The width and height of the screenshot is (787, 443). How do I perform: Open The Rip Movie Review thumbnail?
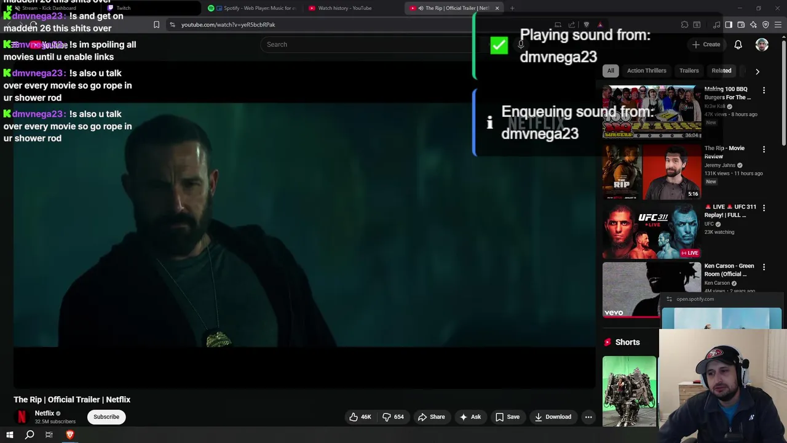pyautogui.click(x=652, y=172)
